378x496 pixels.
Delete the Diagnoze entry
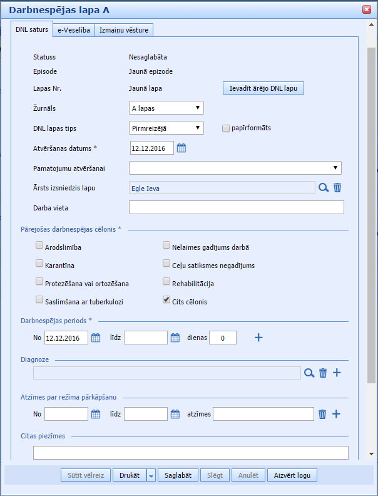click(x=323, y=373)
